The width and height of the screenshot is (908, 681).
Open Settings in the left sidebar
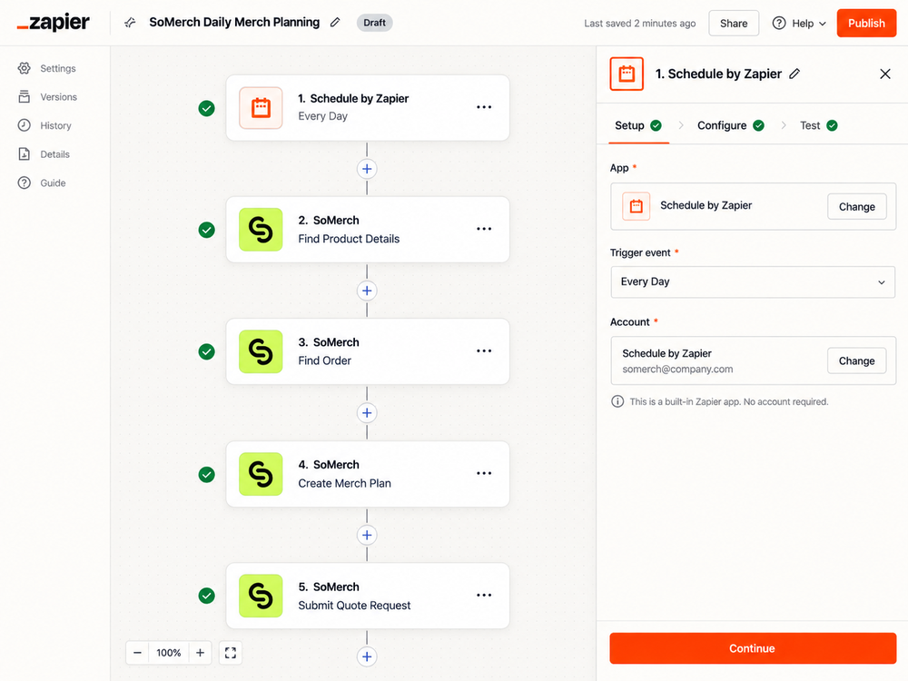click(47, 68)
